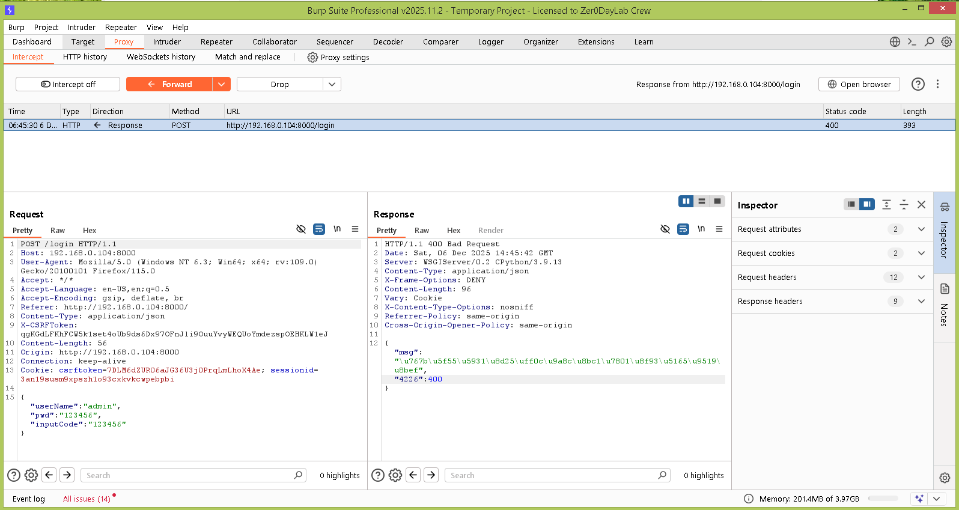Viewport: 959px width, 510px height.
Task: Close the Inspector panel
Action: pyautogui.click(x=921, y=205)
